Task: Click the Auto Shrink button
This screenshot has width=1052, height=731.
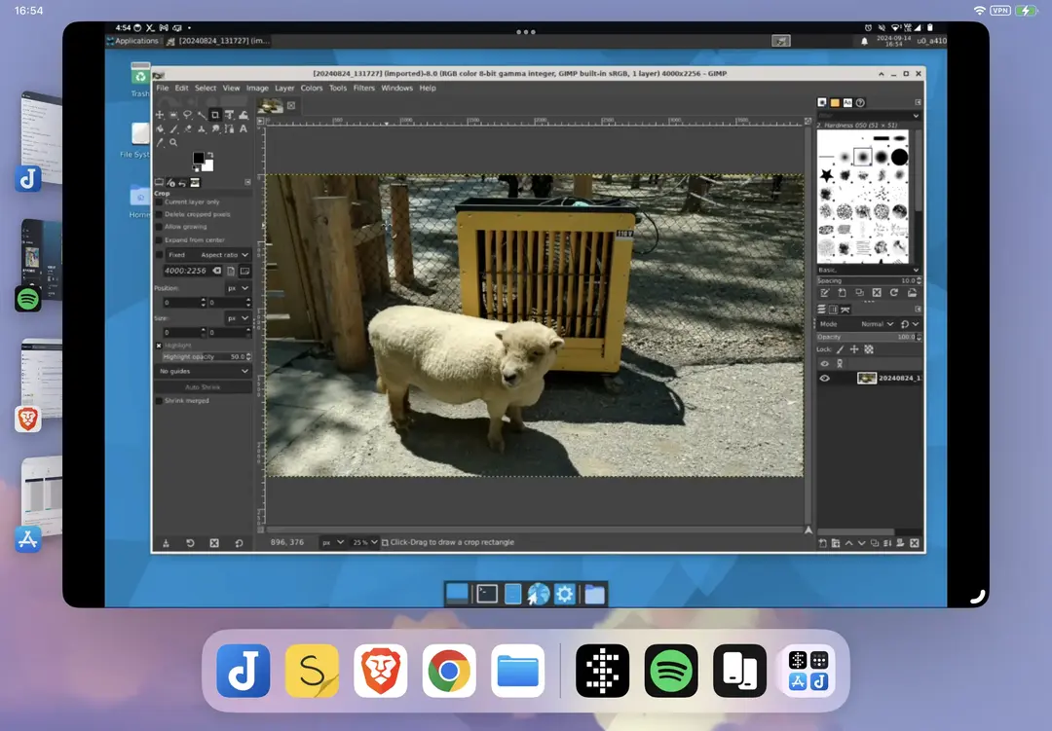Action: (204, 386)
